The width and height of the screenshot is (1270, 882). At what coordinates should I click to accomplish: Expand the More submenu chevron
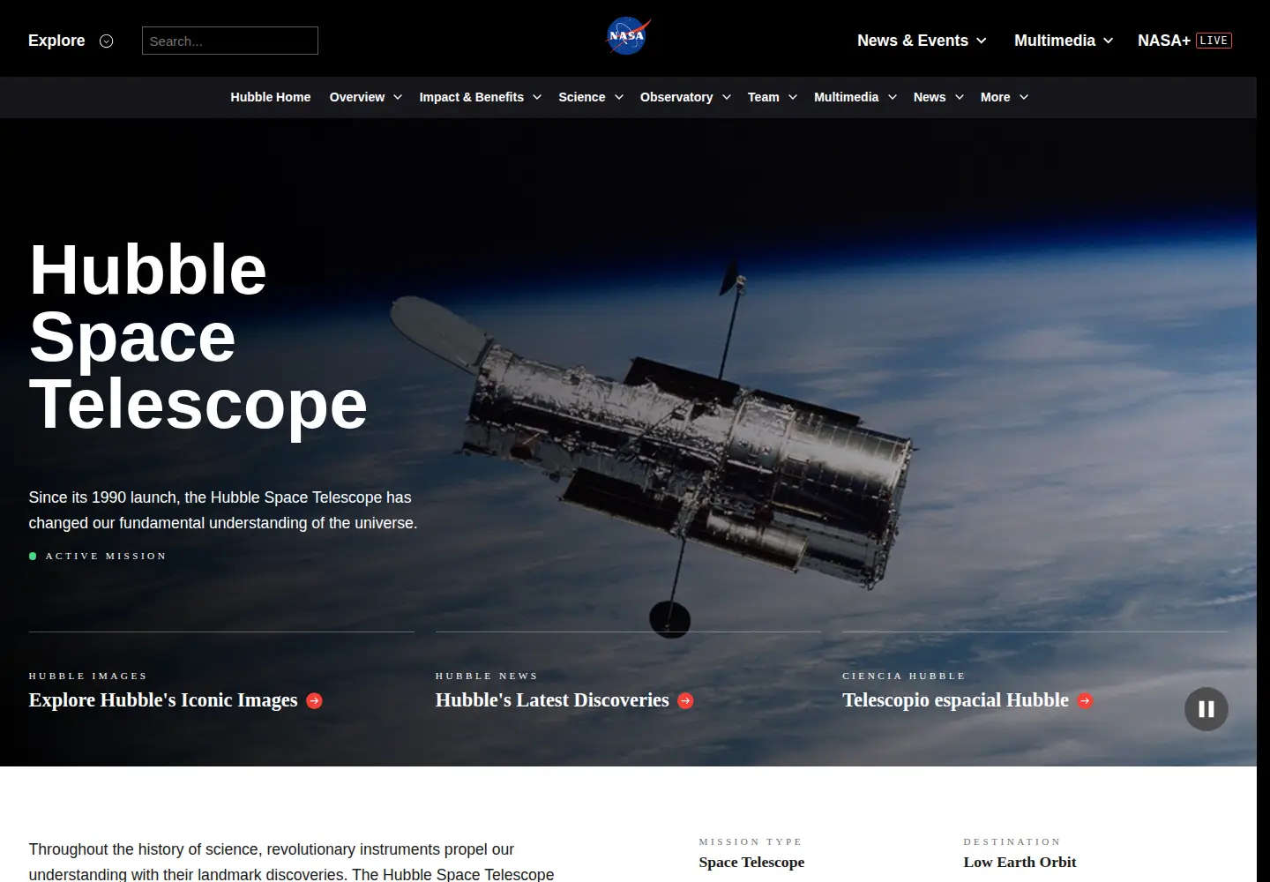tap(1024, 97)
